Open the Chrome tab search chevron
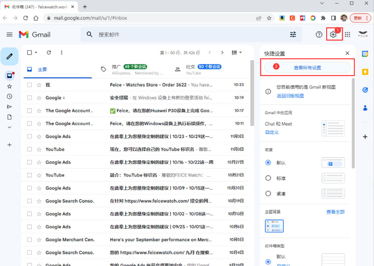 (322, 3)
